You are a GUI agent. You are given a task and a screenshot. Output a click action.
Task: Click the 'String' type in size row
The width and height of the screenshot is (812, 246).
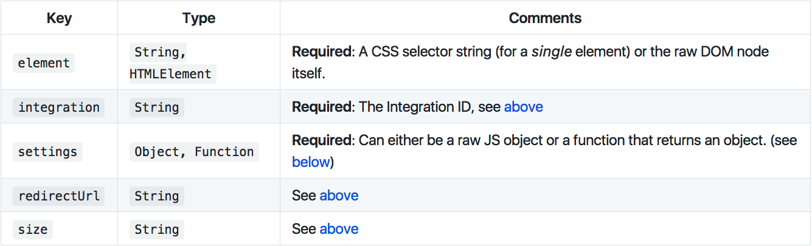point(157,230)
